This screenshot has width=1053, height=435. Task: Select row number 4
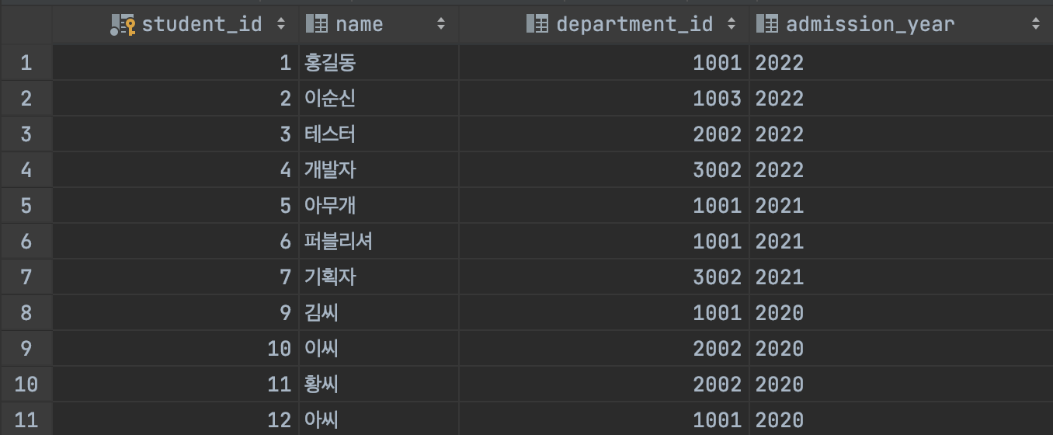pyautogui.click(x=26, y=170)
